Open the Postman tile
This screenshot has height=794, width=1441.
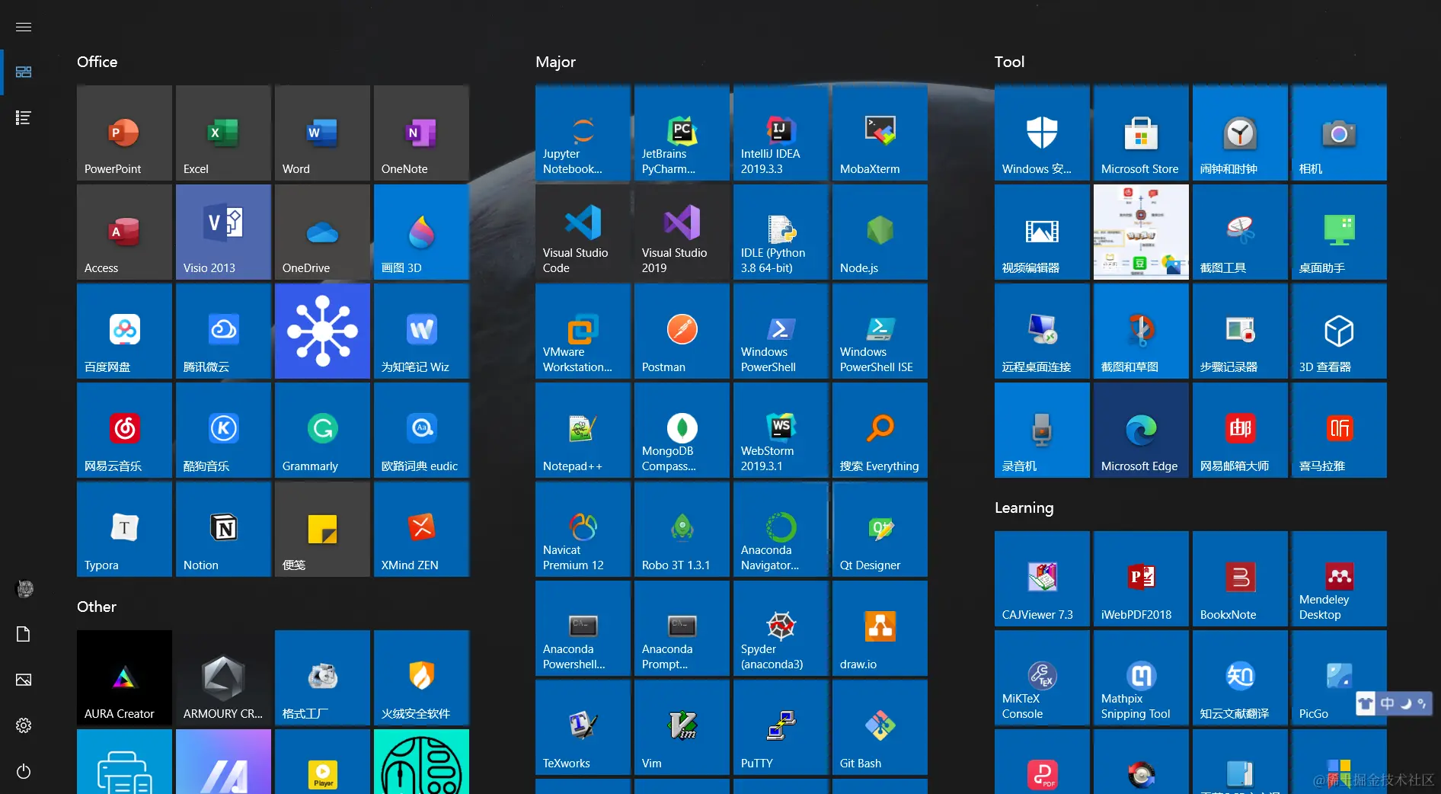click(682, 331)
